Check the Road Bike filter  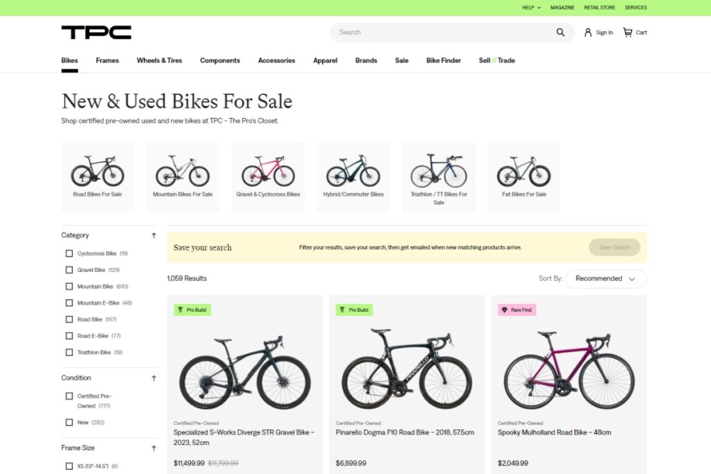(x=69, y=319)
